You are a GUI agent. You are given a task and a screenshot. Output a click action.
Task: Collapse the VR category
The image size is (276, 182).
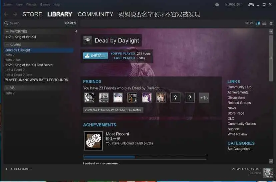(x=7, y=88)
